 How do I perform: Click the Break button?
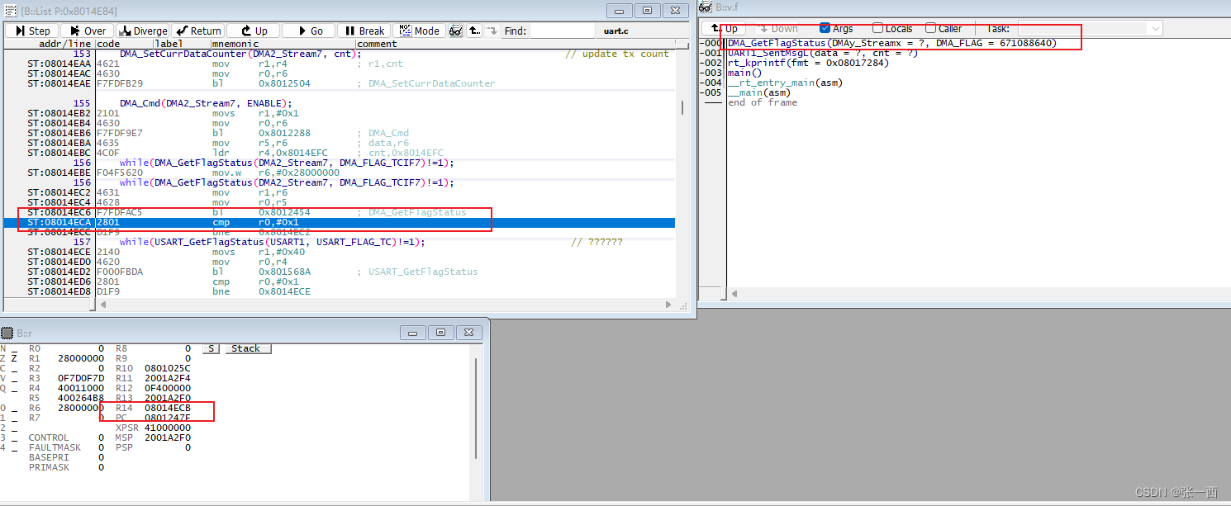tap(364, 31)
